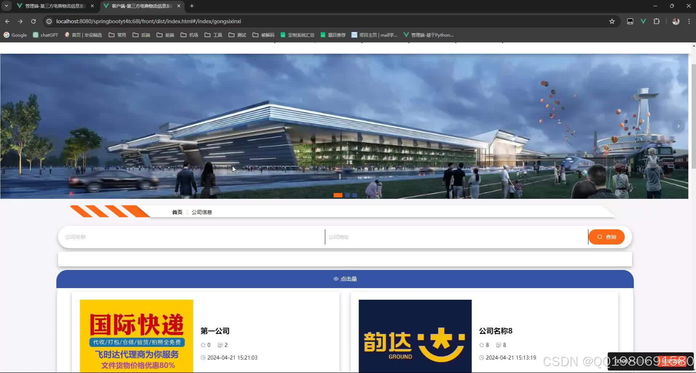This screenshot has height=373, width=696.
Task: Click the comment icon on 公司名称8 card
Action: (498, 345)
